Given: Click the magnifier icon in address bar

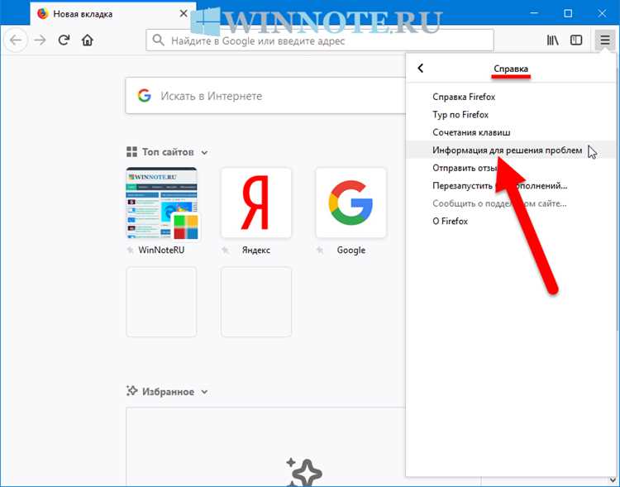Looking at the screenshot, I should 158,41.
